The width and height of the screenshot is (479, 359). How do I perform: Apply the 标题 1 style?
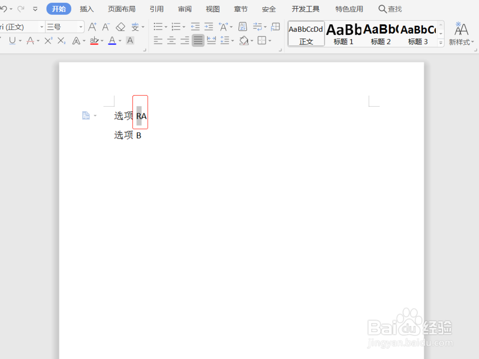pyautogui.click(x=343, y=34)
